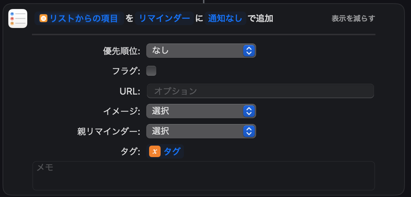Click the orange variable icon beside タグ
Image resolution: width=411 pixels, height=197 pixels.
[x=154, y=151]
